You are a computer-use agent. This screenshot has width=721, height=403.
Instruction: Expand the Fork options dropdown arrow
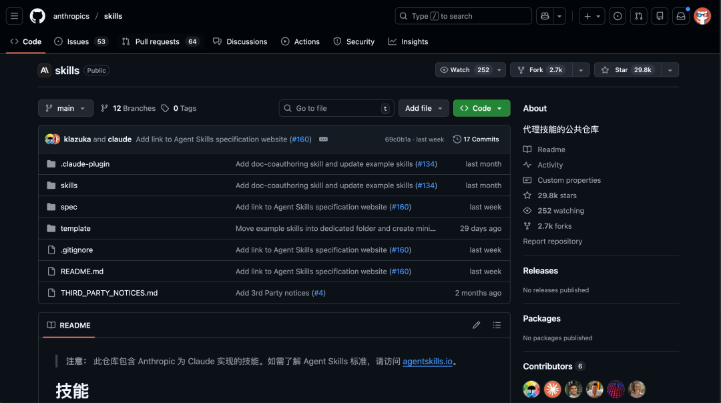(581, 70)
